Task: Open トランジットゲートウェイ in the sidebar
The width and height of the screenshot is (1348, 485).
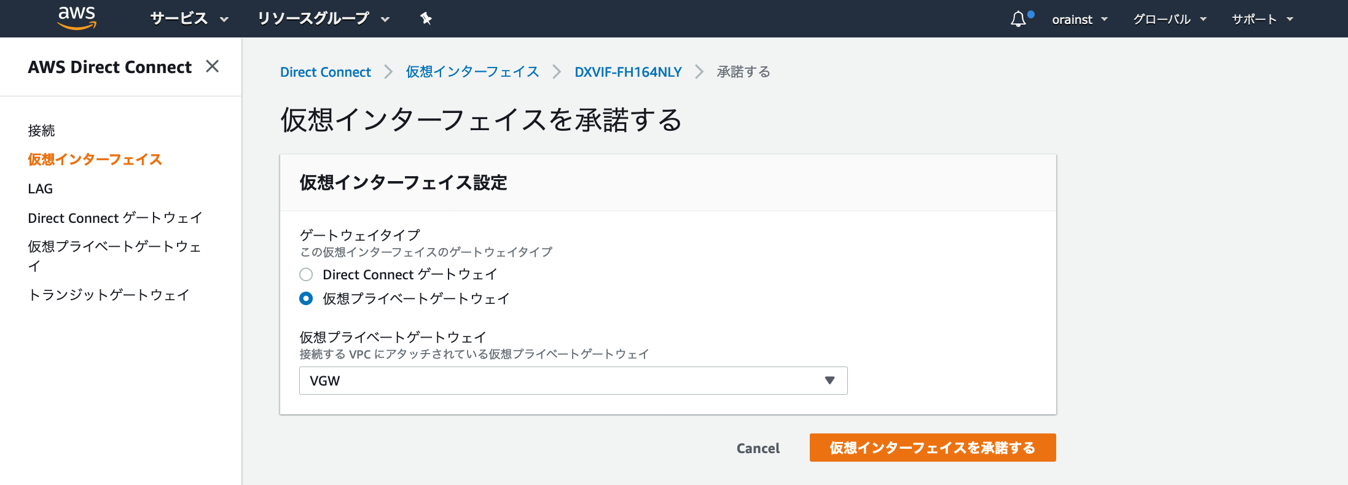Action: [x=109, y=295]
